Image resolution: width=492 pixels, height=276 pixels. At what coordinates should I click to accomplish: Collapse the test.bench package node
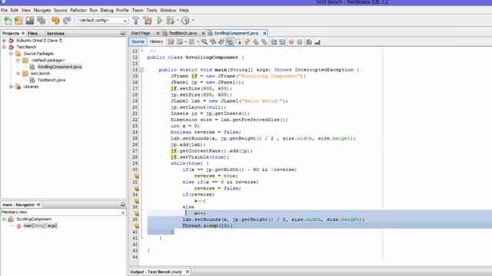click(18, 74)
